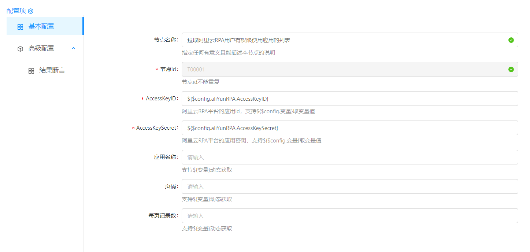Click the grid icon next to 结果断言
The height and width of the screenshot is (252, 530).
point(31,71)
